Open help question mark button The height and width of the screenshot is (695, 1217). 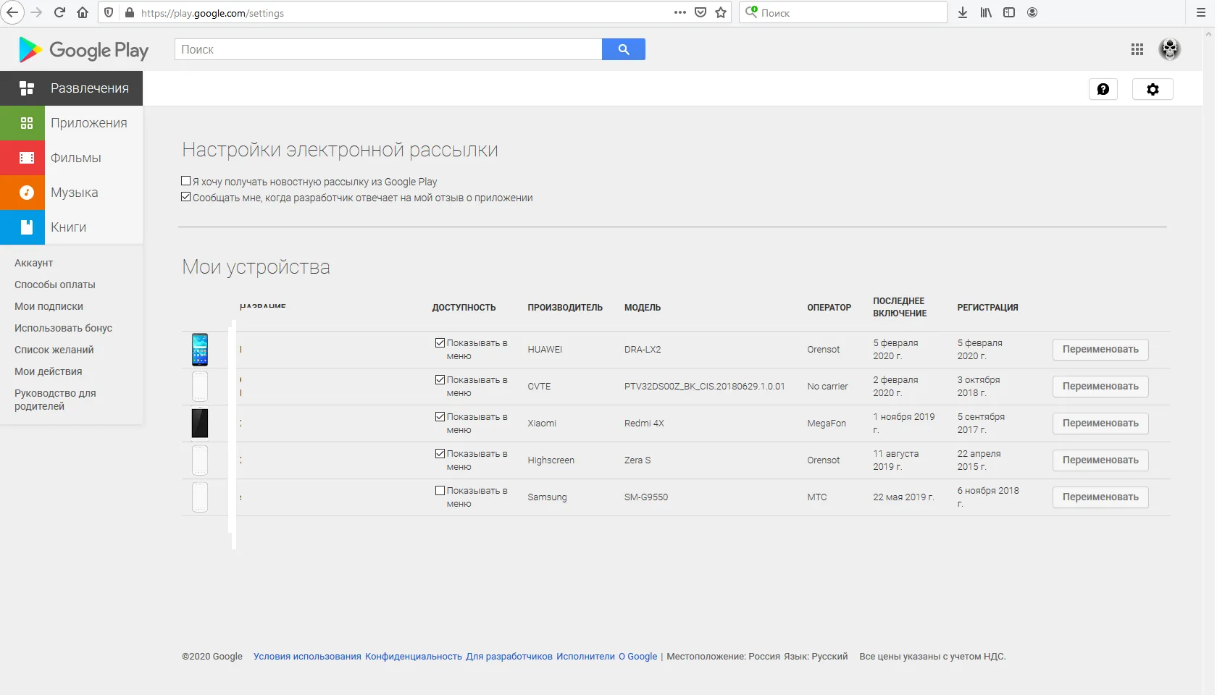[x=1103, y=89]
